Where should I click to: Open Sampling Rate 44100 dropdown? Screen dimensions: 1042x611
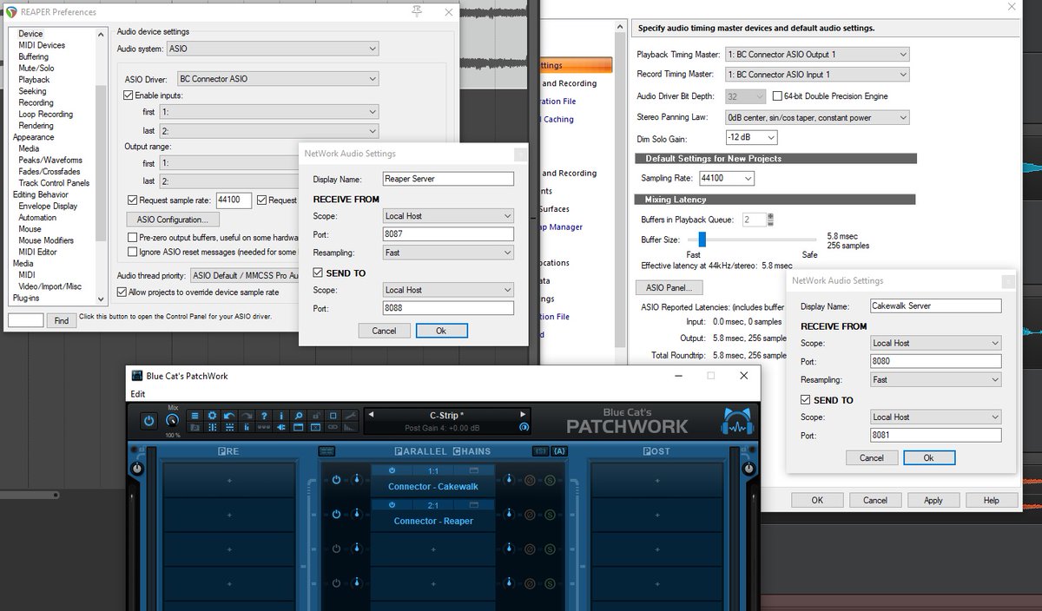(725, 178)
